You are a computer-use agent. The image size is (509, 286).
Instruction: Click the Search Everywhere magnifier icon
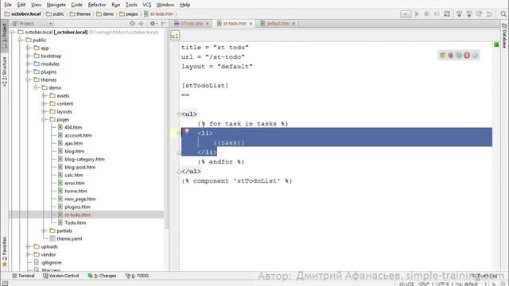coord(503,14)
